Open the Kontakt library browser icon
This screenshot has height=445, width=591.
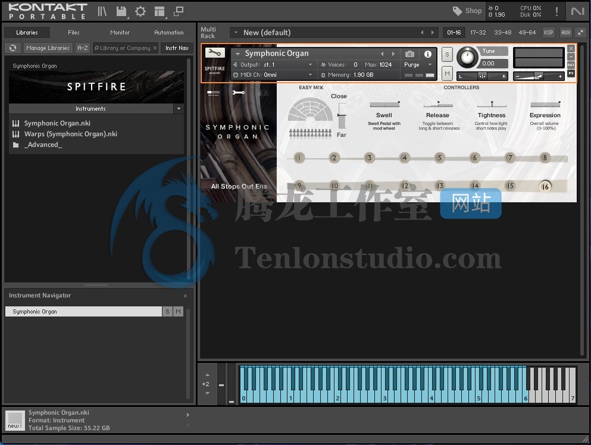coord(102,11)
